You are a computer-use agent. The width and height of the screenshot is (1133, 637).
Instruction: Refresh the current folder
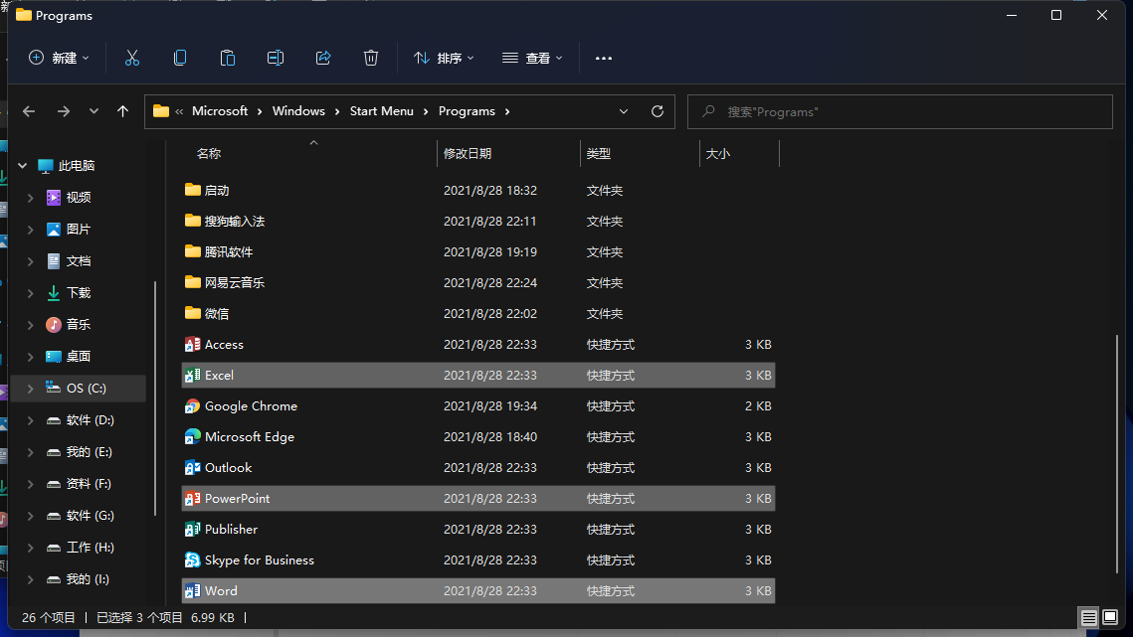click(x=657, y=111)
